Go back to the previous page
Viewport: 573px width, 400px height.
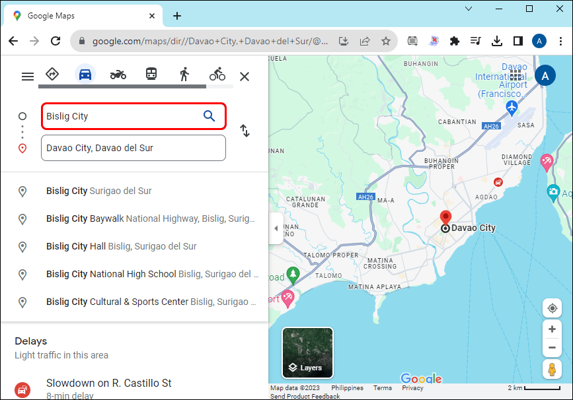click(13, 41)
